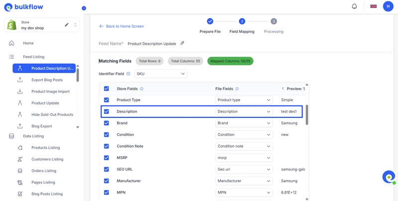Go to previous preview row arrow

[x=283, y=89]
